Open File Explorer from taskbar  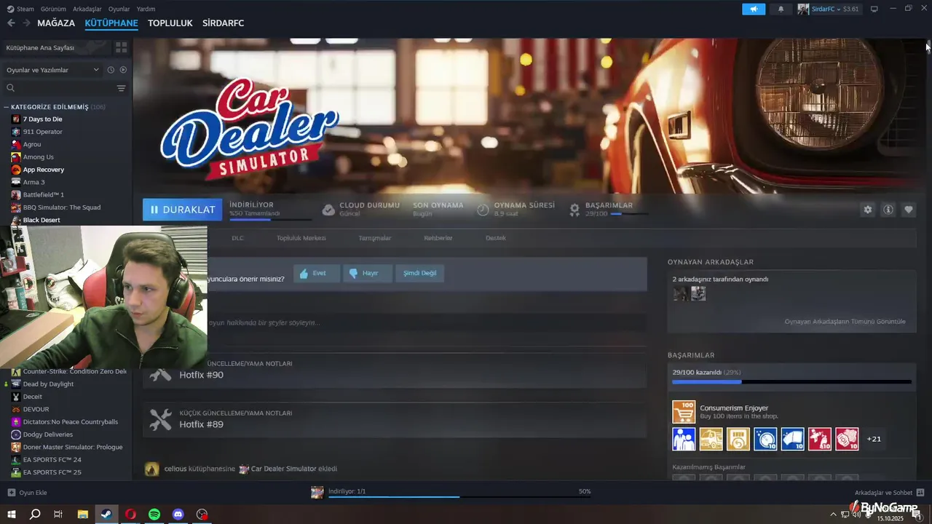83,515
